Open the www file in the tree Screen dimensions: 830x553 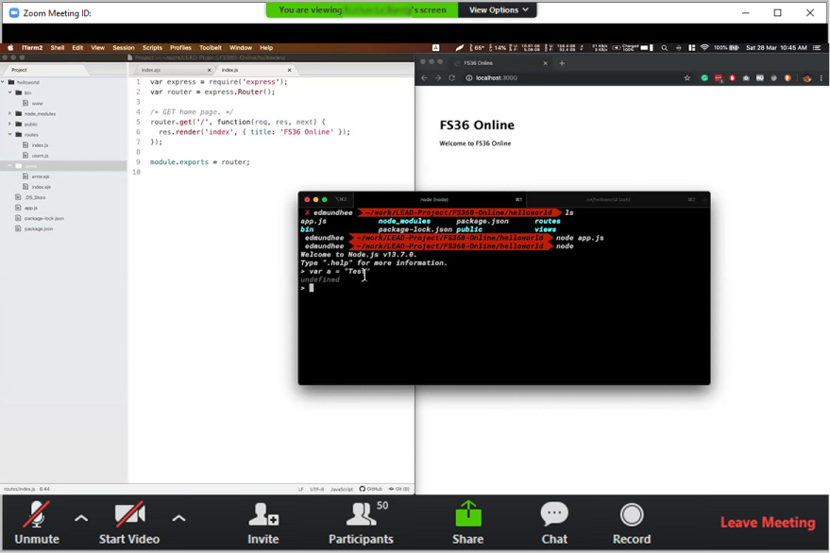click(37, 103)
